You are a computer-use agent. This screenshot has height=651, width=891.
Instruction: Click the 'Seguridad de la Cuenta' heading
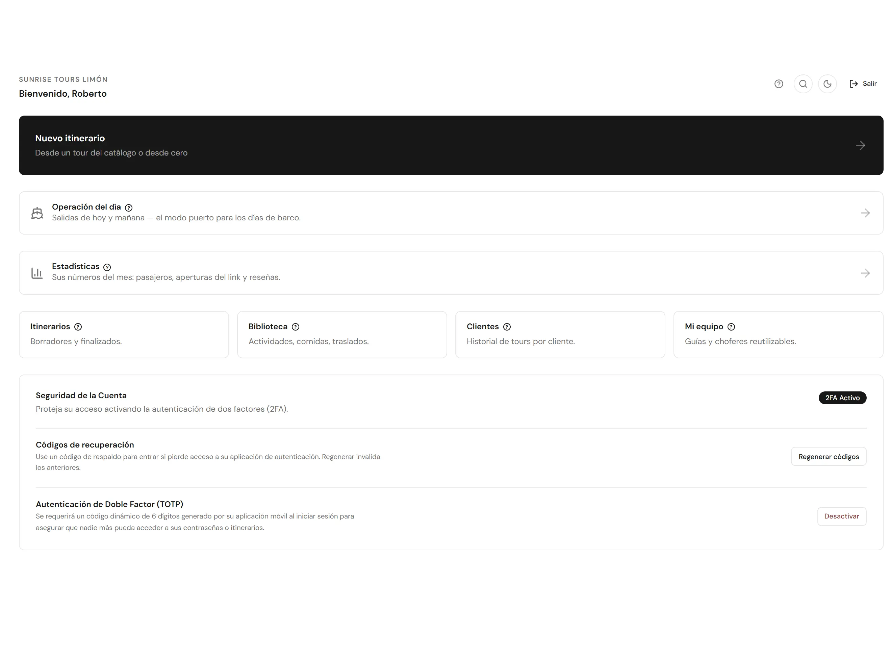coord(81,395)
